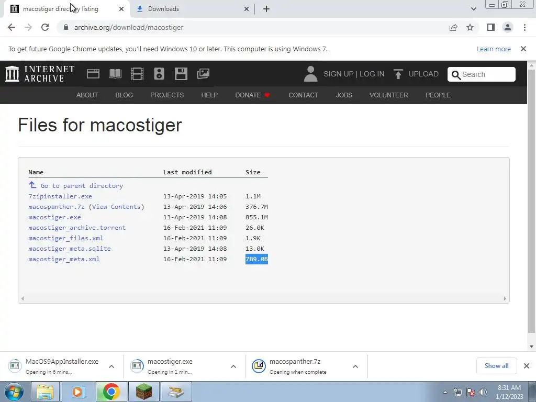Open the Web (Wayback) media icon
This screenshot has width=536, height=402.
(93, 74)
